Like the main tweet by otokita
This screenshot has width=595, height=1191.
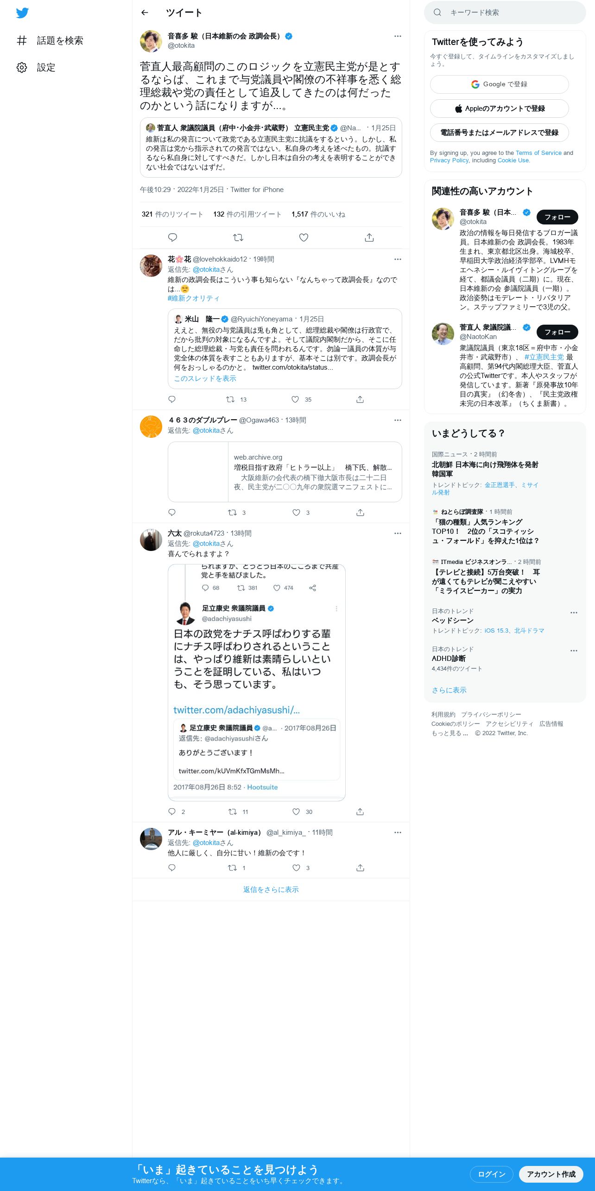304,237
